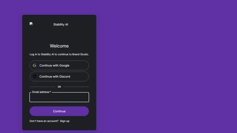This screenshot has height=133, width=237.
Task: Click the OR separator label
Action: click(59, 87)
